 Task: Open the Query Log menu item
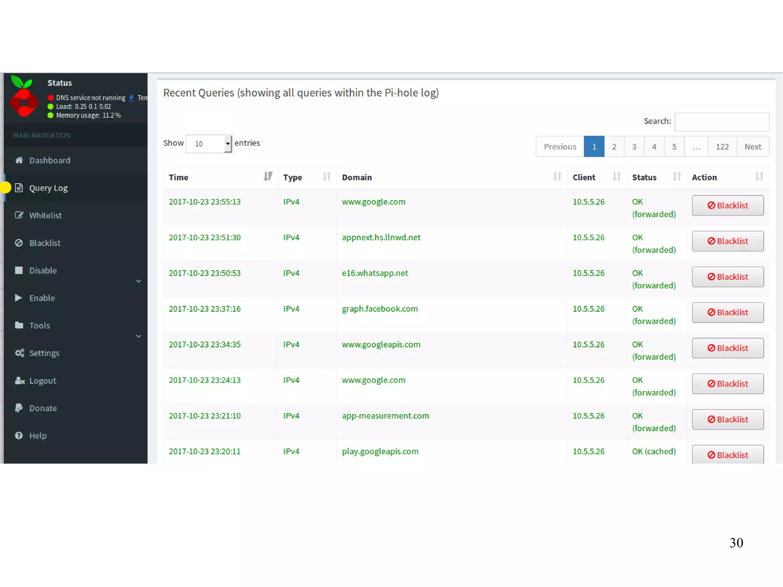tap(49, 188)
